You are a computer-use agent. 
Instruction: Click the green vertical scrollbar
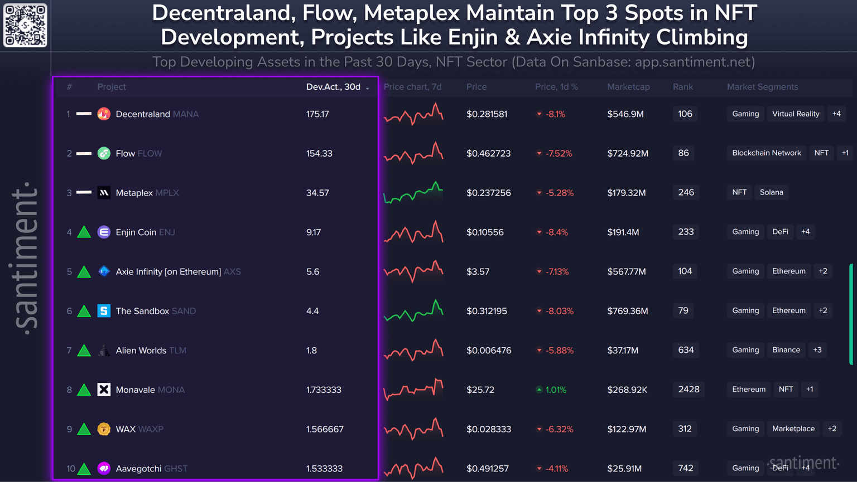[851, 314]
